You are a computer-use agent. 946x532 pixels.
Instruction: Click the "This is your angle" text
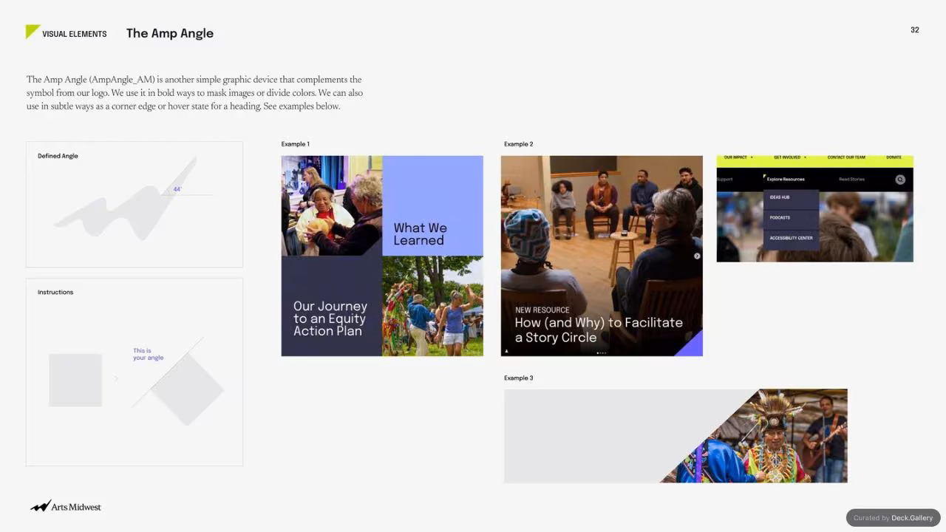[149, 354]
